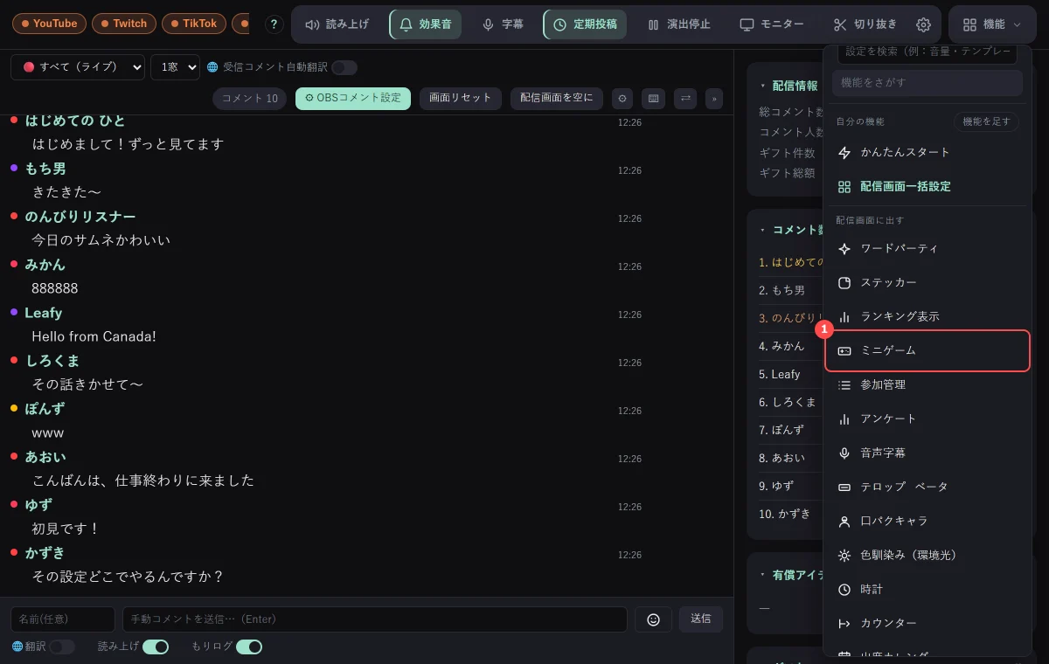Click モニター in top toolbar
The image size is (1049, 664).
[772, 24]
